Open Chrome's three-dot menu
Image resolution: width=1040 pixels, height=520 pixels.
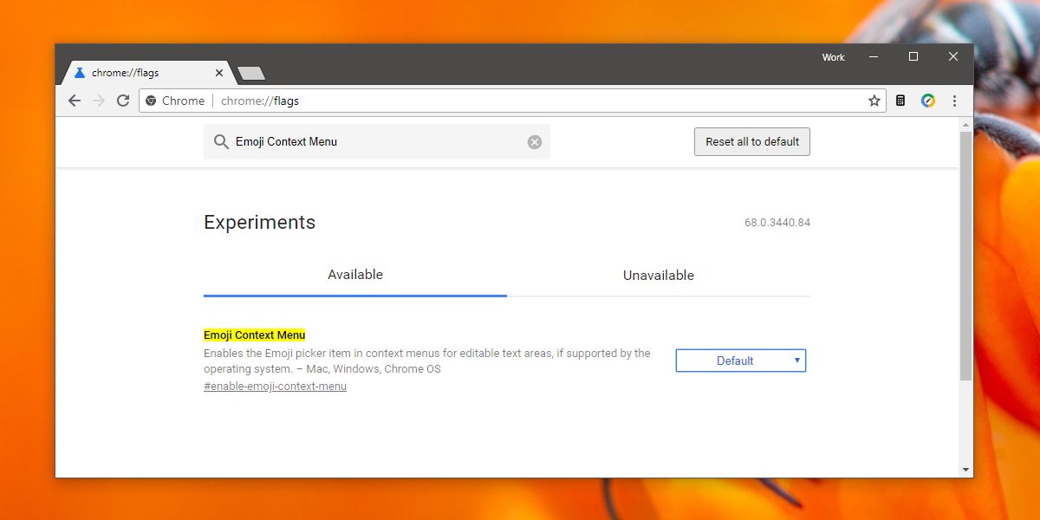point(954,101)
